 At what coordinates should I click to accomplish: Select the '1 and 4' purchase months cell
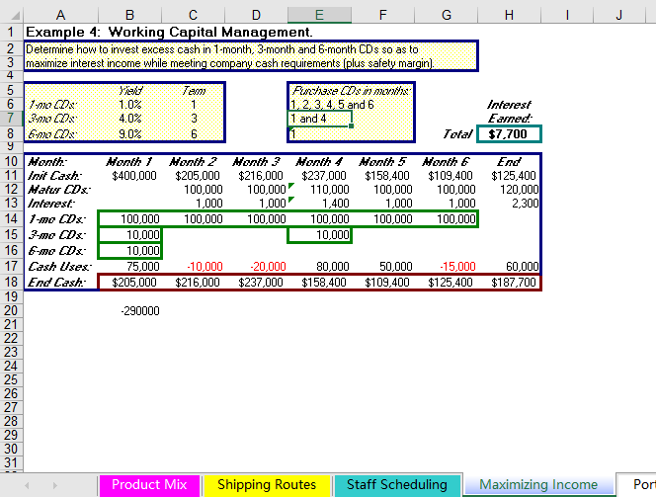(319, 119)
